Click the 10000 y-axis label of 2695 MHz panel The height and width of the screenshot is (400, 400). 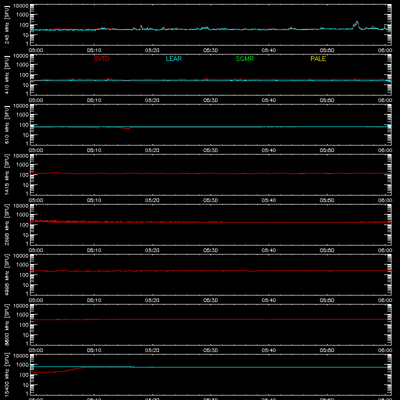21,206
